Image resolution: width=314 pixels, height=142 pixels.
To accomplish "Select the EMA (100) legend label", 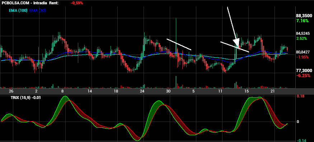I will coord(18,11).
